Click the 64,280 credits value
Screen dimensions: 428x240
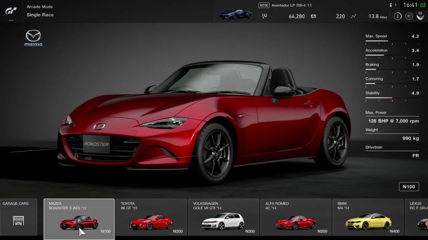click(297, 16)
